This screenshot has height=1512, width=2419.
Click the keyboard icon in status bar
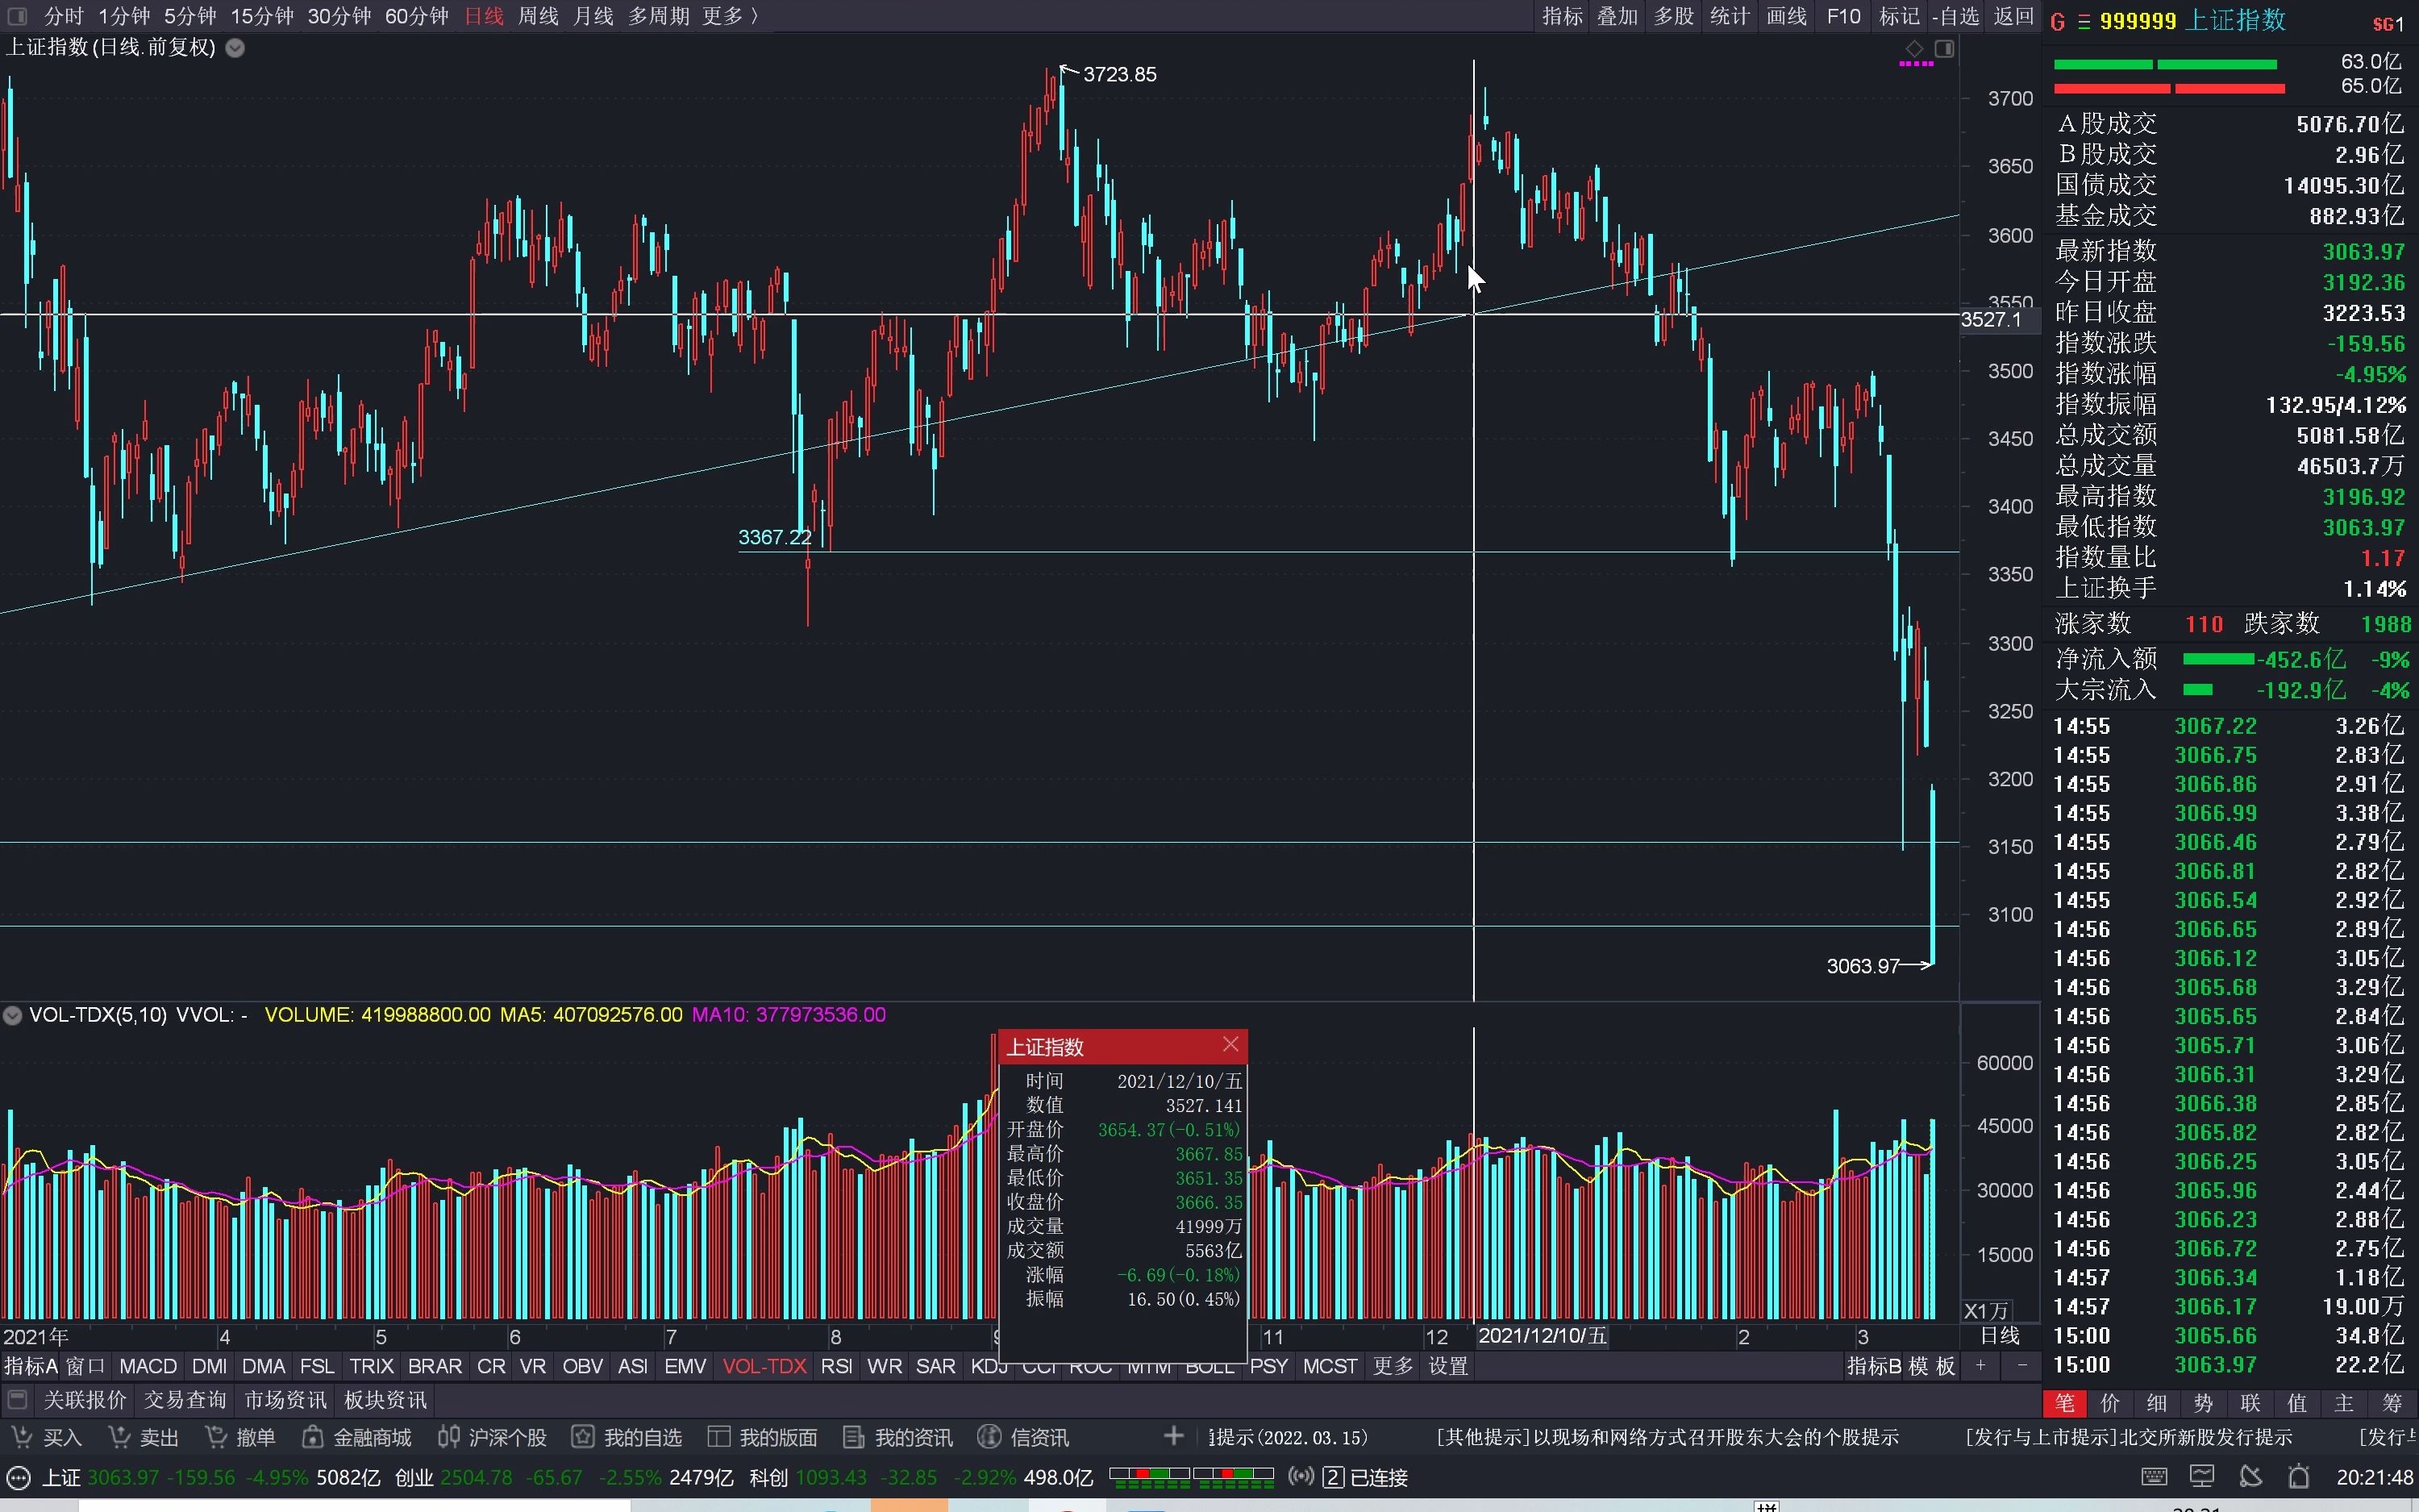(x=2154, y=1477)
